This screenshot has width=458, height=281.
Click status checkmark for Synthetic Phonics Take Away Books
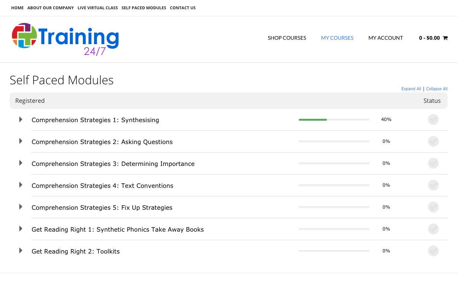433,229
